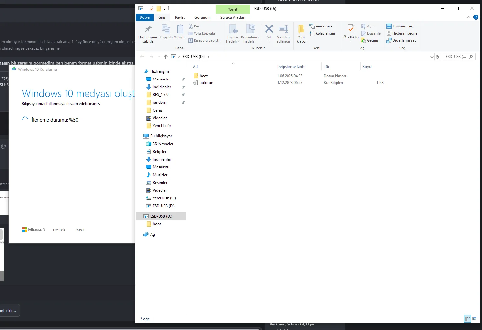
Task: Click Geçmiş history button
Action: coord(370,40)
